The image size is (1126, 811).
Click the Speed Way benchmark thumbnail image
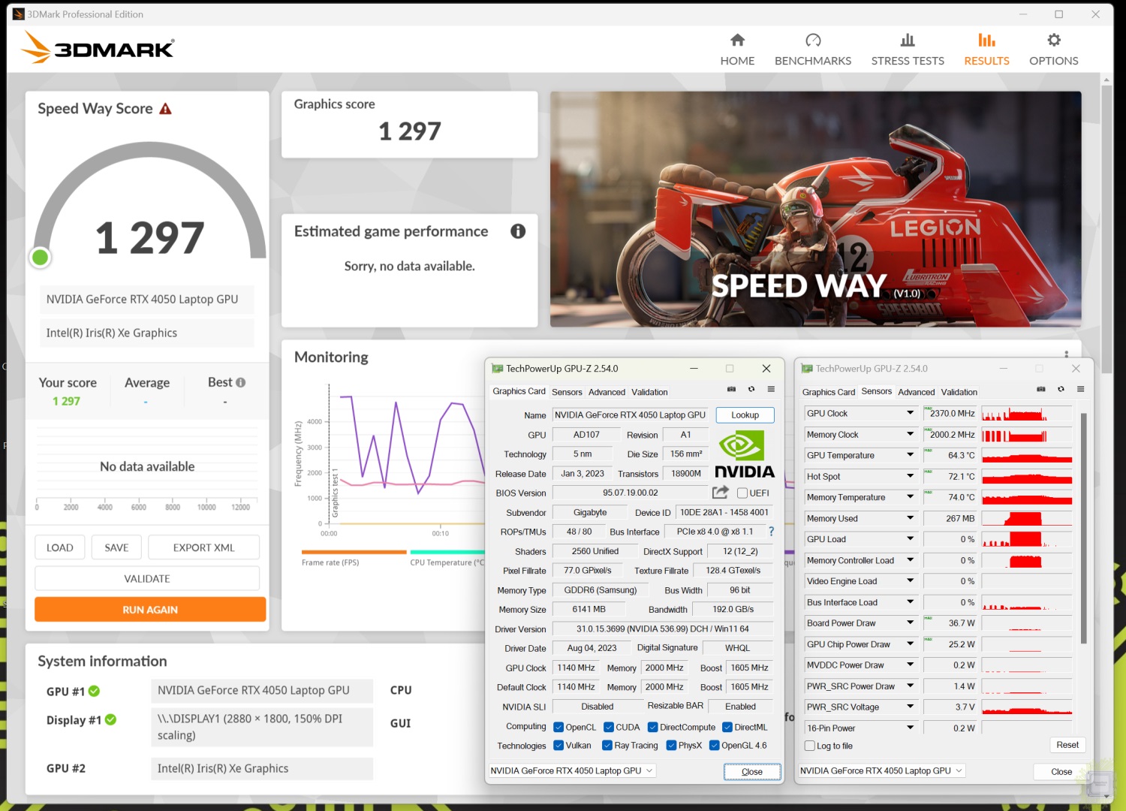[816, 210]
